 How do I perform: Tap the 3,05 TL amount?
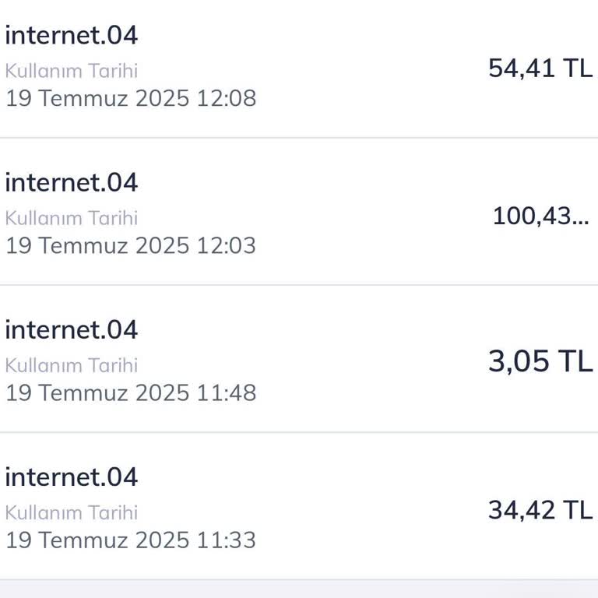540,361
